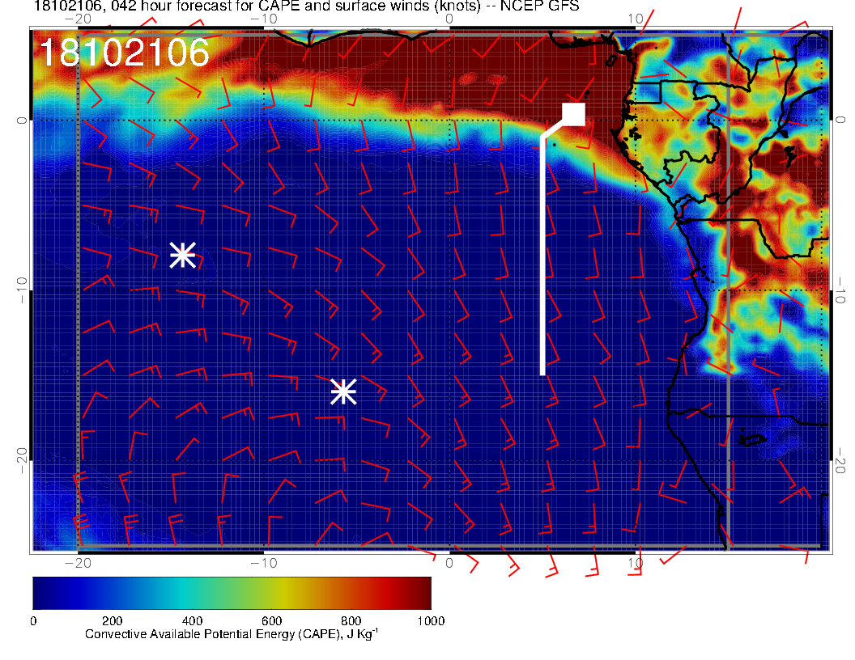Screen dimensions: 855x660
Task: Click the white square marker near the equator
Action: click(573, 114)
